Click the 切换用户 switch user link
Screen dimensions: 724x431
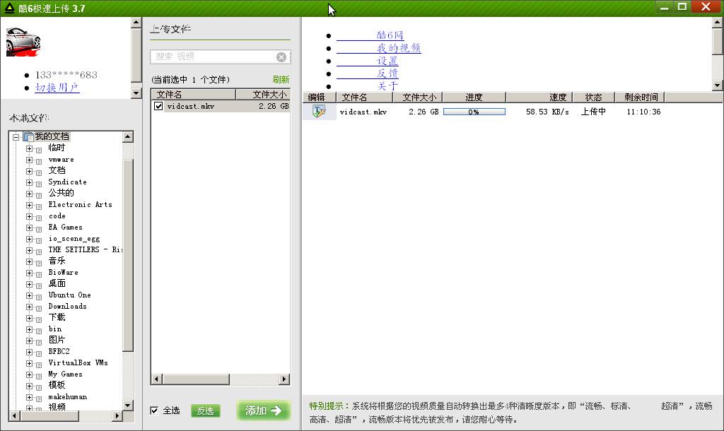pyautogui.click(x=57, y=87)
